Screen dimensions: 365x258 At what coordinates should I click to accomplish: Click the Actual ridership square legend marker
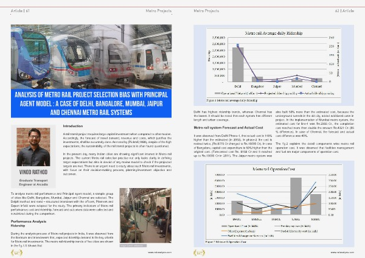coord(301,93)
